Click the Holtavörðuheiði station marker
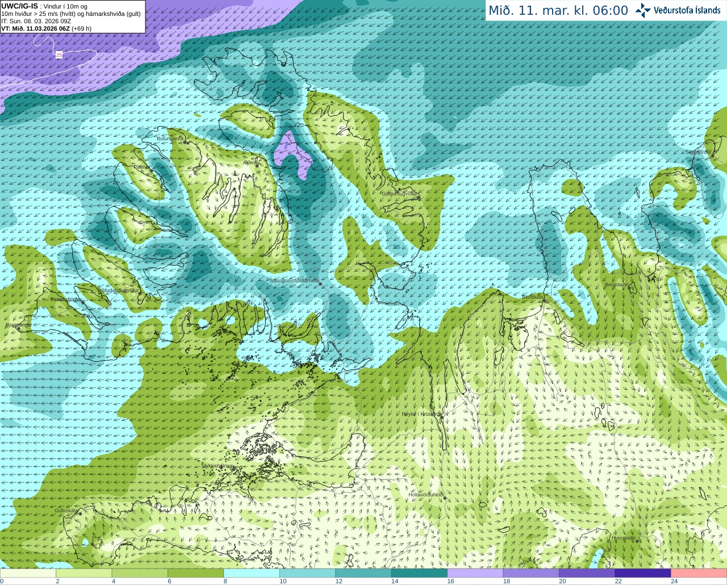 click(x=445, y=498)
